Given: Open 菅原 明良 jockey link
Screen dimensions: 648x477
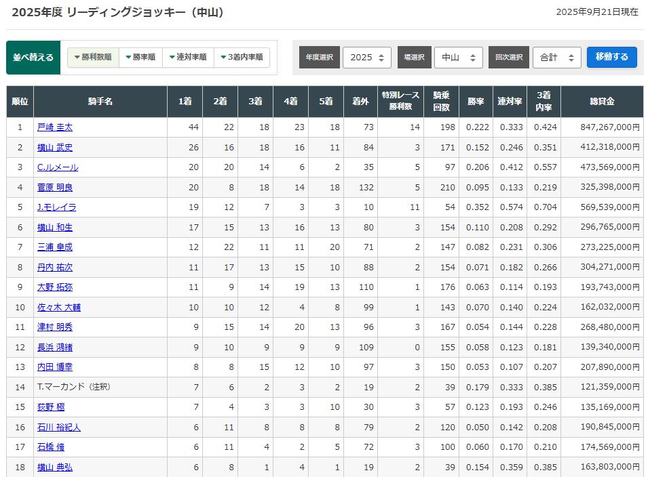Looking at the screenshot, I should [x=55, y=187].
